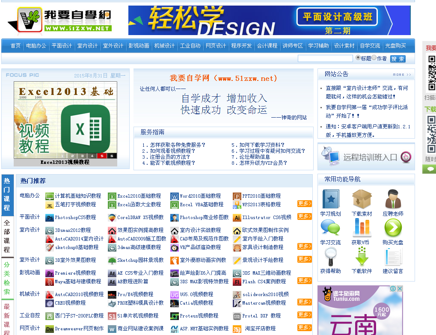Open MORE in the 网站公告 panel

pos(402,74)
